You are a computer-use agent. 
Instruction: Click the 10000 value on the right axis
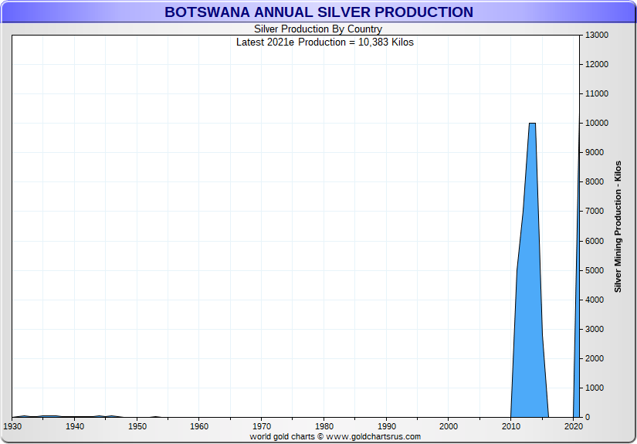[598, 124]
